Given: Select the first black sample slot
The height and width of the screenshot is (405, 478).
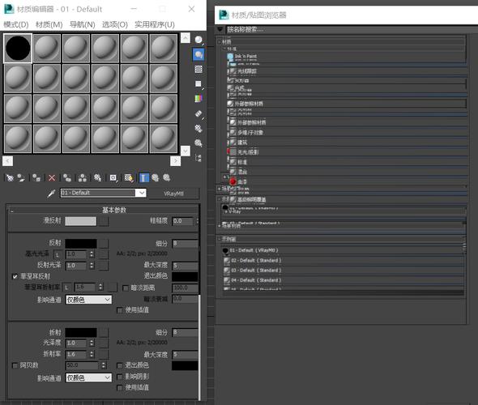Looking at the screenshot, I should pos(18,48).
